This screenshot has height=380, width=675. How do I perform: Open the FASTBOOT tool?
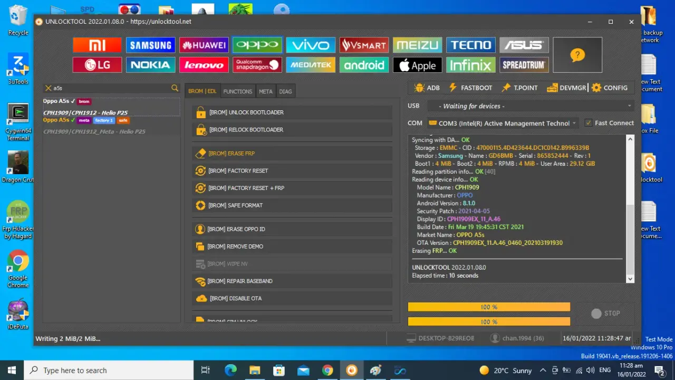click(470, 88)
